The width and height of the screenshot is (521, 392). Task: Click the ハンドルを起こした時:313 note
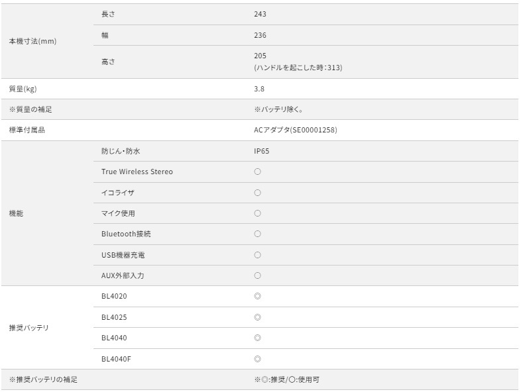tap(298, 68)
